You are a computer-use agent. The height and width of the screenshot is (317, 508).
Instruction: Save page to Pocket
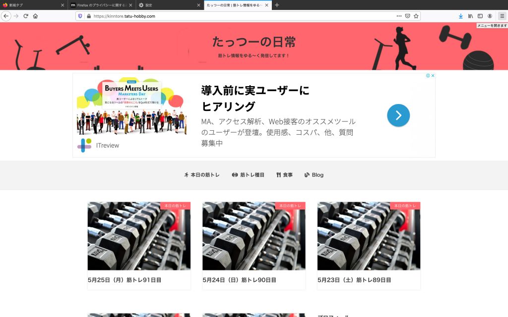(x=407, y=16)
